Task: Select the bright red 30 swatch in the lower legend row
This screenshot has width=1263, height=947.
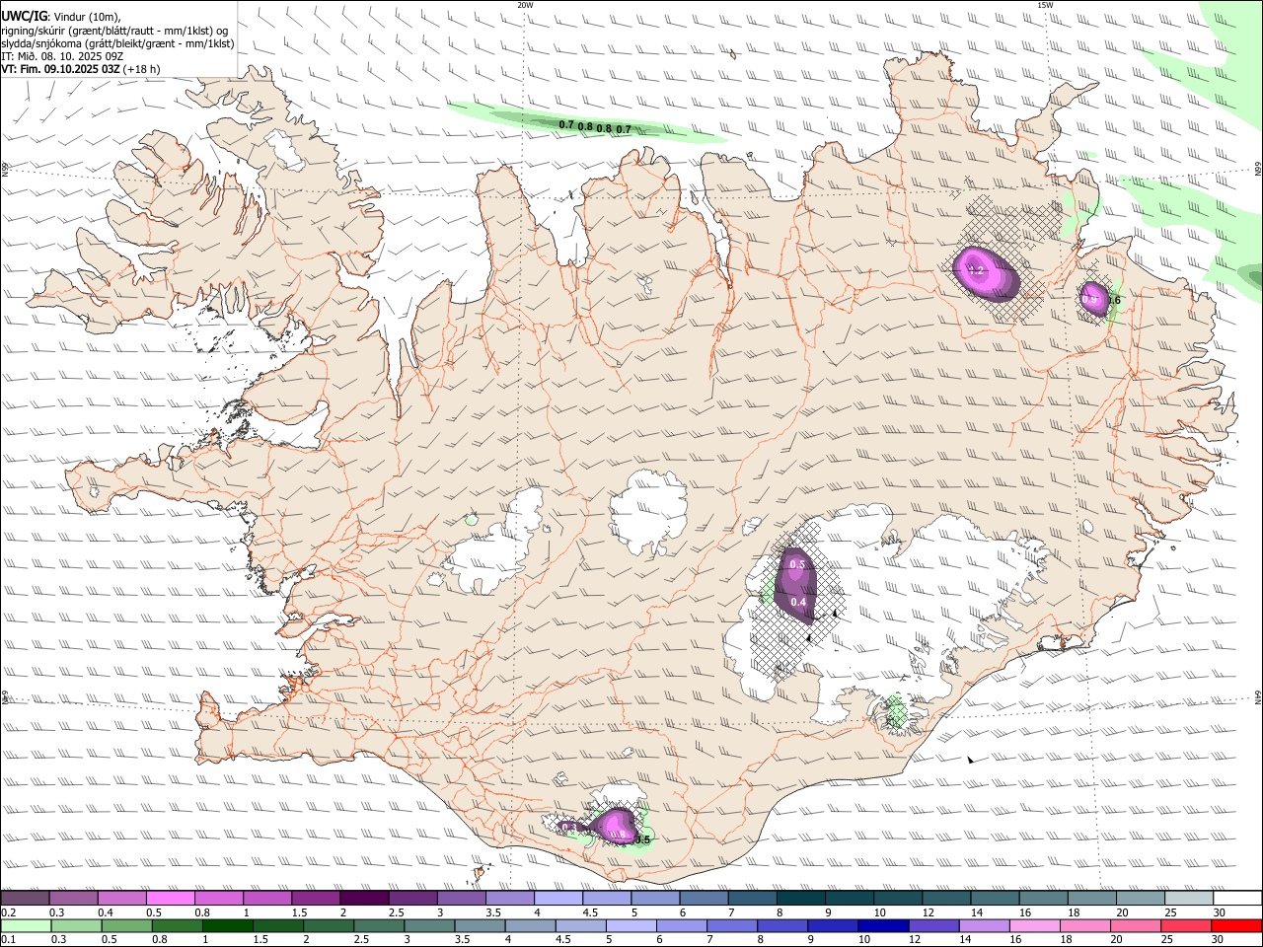Action: [x=1236, y=926]
